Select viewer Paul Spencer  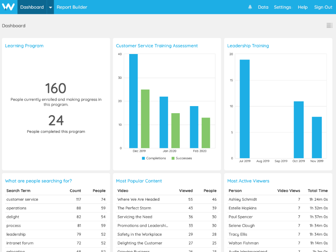[278, 217]
